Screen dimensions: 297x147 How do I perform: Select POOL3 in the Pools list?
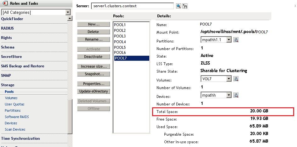click(120, 36)
